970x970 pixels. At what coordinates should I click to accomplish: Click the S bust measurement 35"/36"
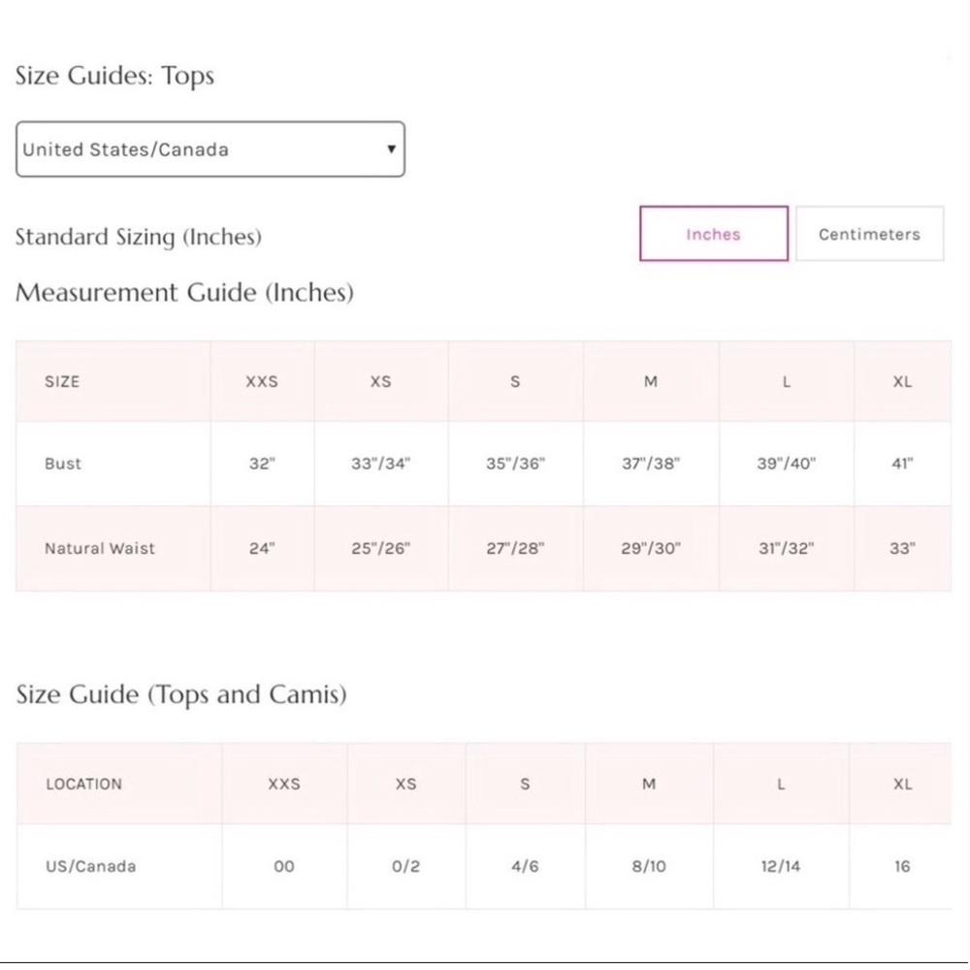point(515,464)
